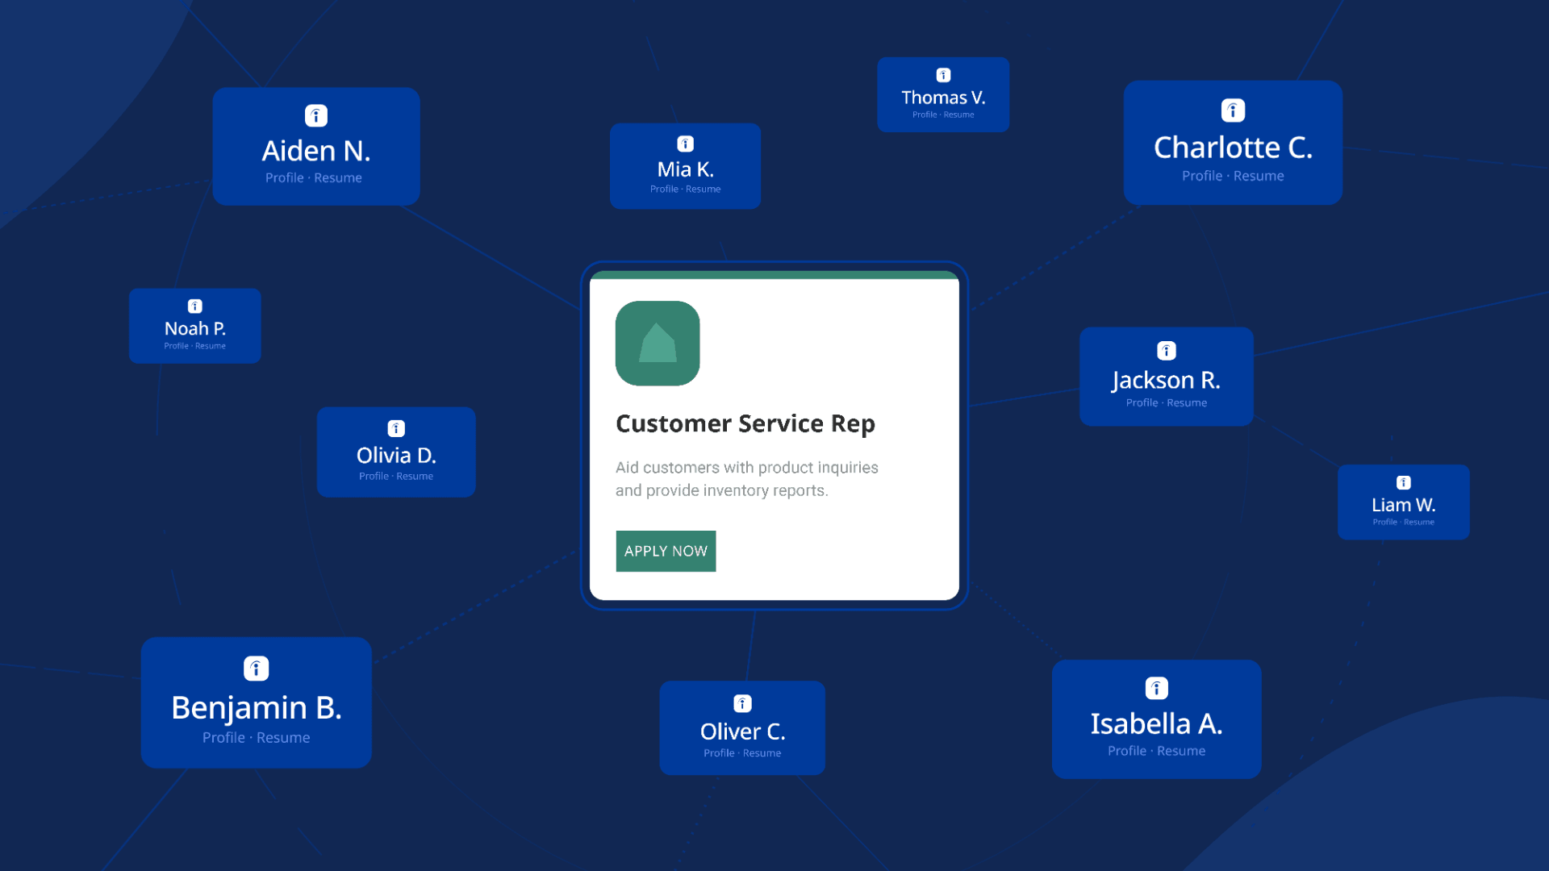Select the Liam W. name text

(1404, 505)
